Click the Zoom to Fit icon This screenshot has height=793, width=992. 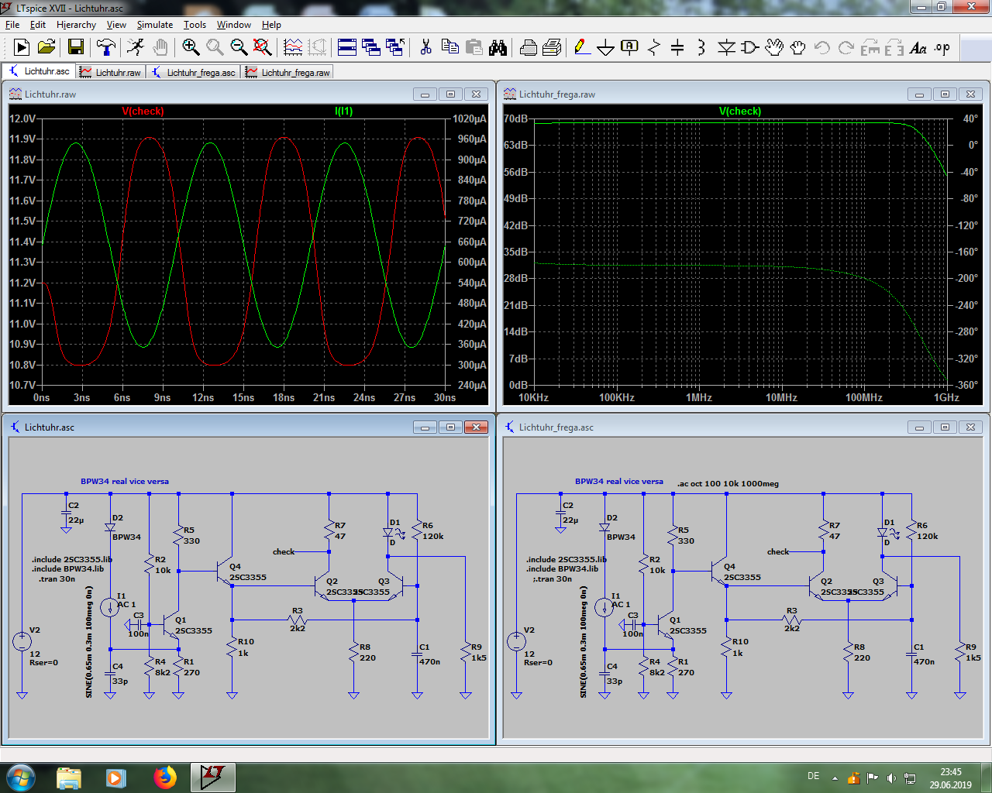(263, 48)
